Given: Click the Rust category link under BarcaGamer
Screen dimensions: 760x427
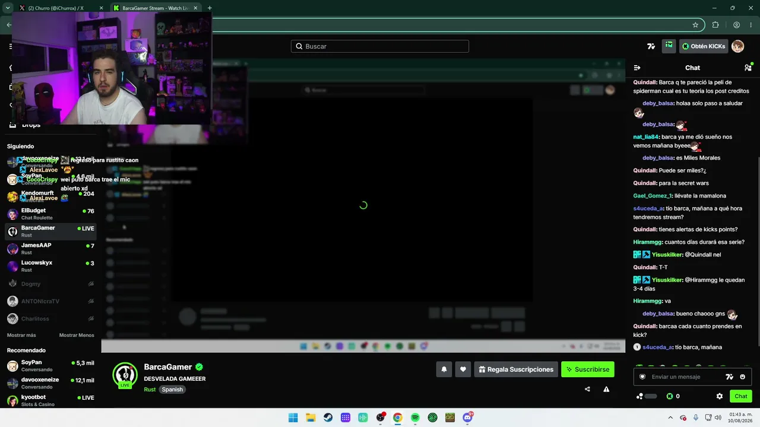Looking at the screenshot, I should click(x=150, y=390).
